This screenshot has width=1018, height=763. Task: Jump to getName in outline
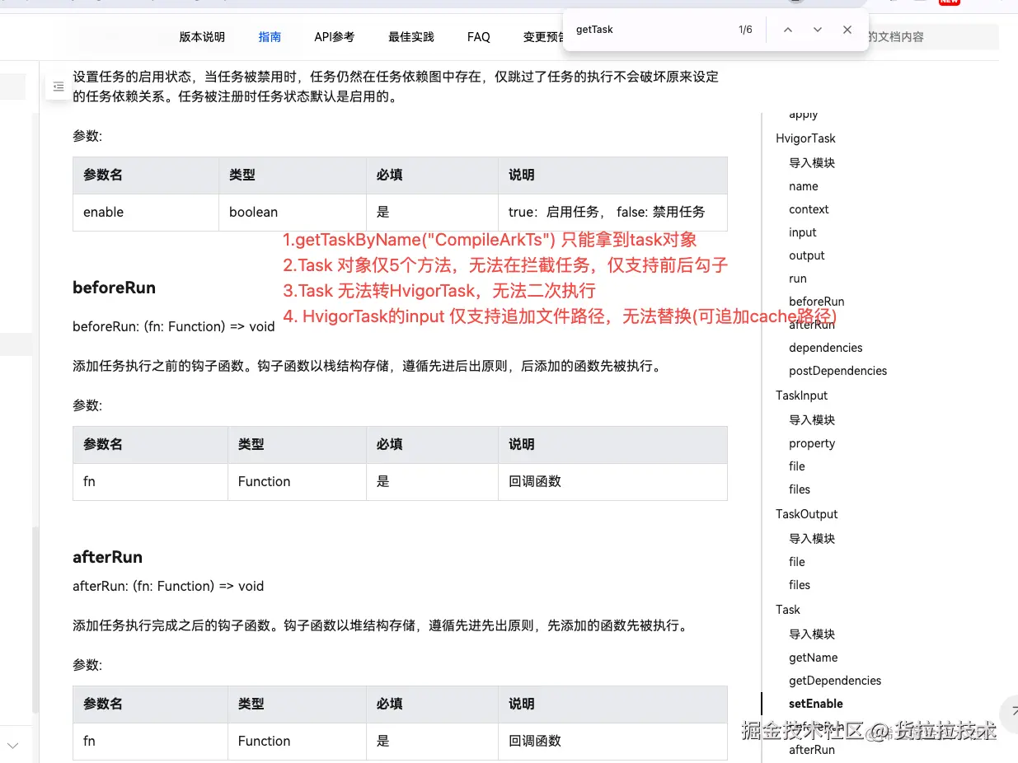(814, 658)
